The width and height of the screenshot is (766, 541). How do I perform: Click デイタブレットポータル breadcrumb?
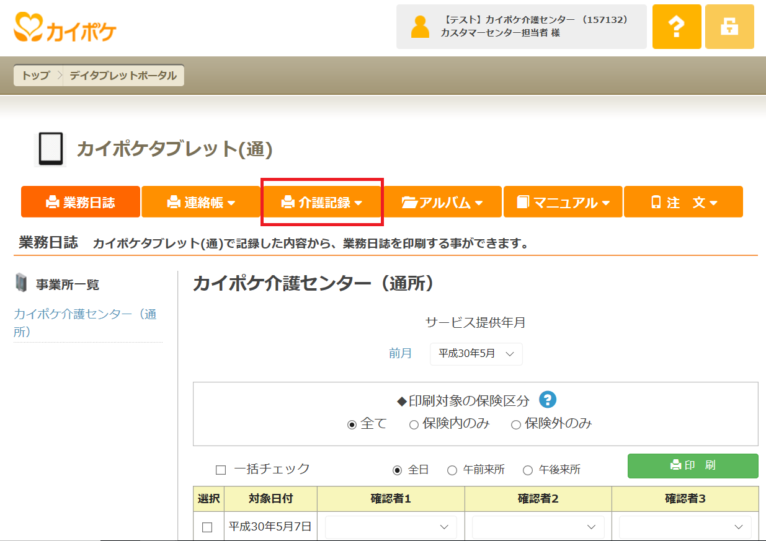pyautogui.click(x=123, y=76)
